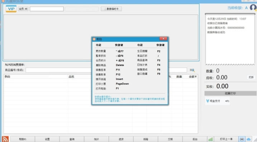Image resolution: width=257 pixels, height=142 pixels.
Task: Click the 删除商品 Delete row in help dialog
Action: (110, 65)
